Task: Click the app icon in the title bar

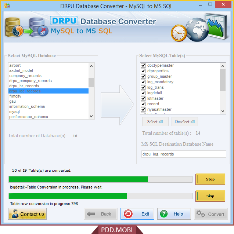Action: [x=6, y=6]
